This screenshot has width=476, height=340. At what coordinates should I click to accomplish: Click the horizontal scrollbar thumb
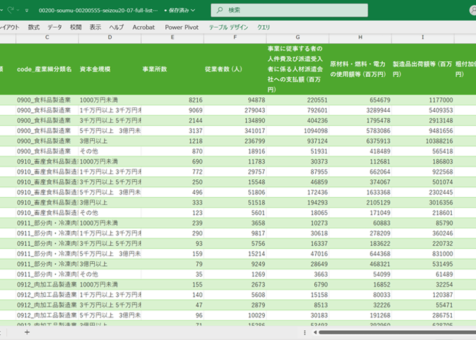click(397, 332)
